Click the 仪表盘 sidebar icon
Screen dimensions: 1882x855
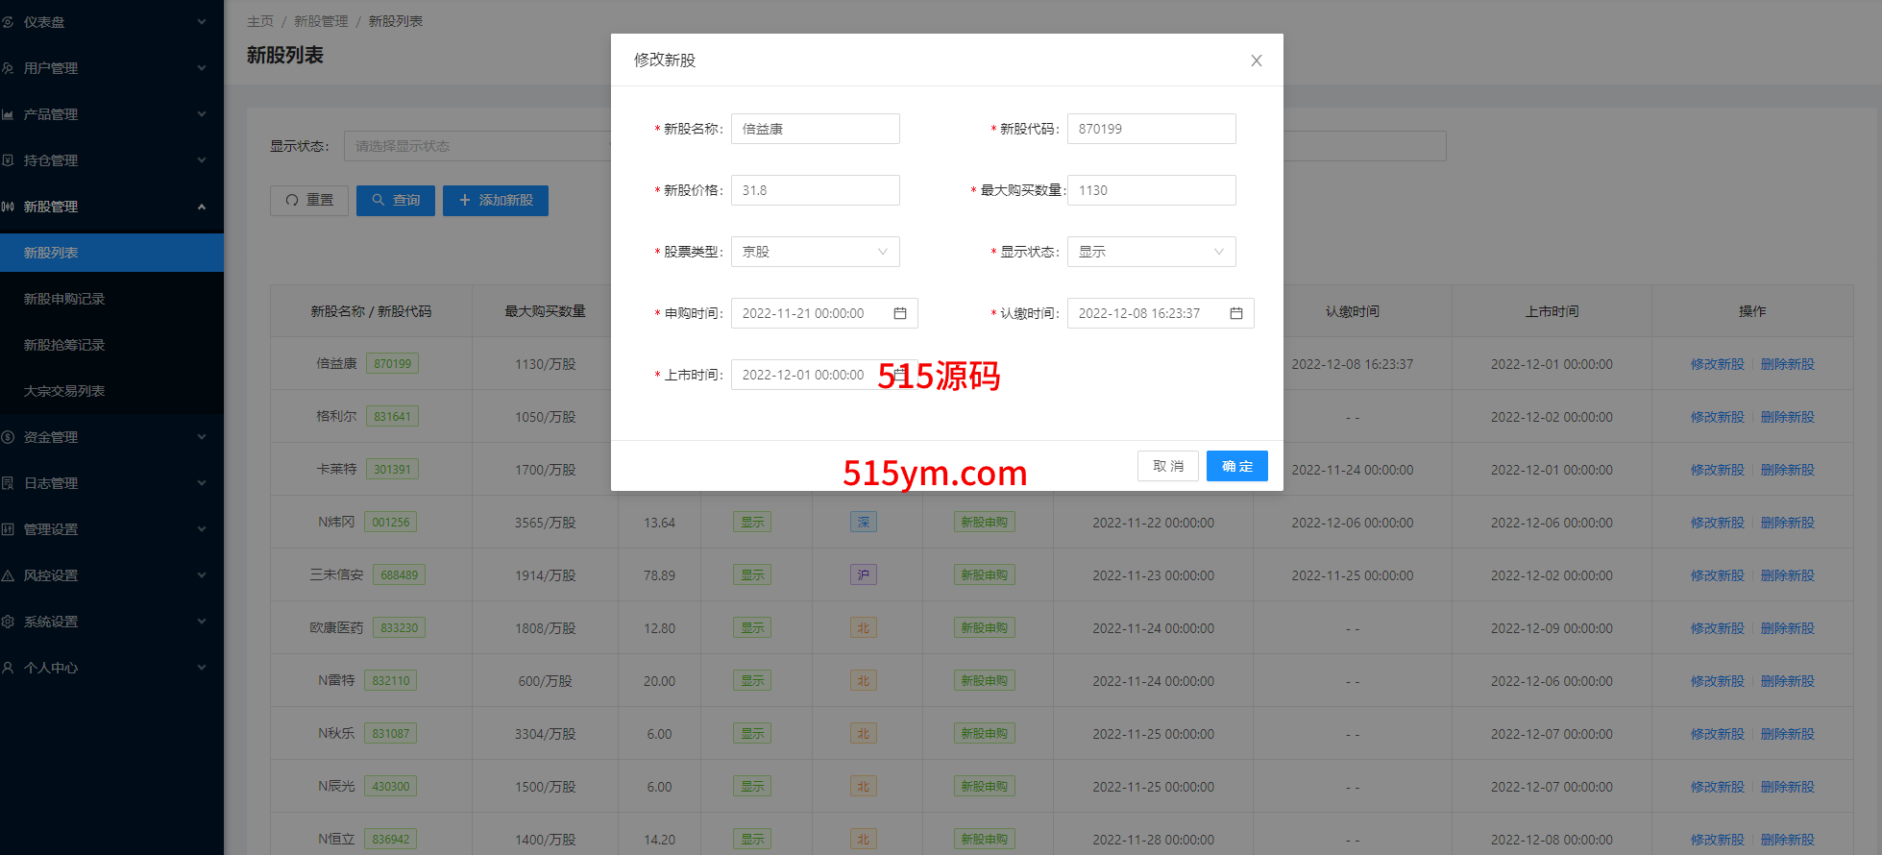[8, 22]
